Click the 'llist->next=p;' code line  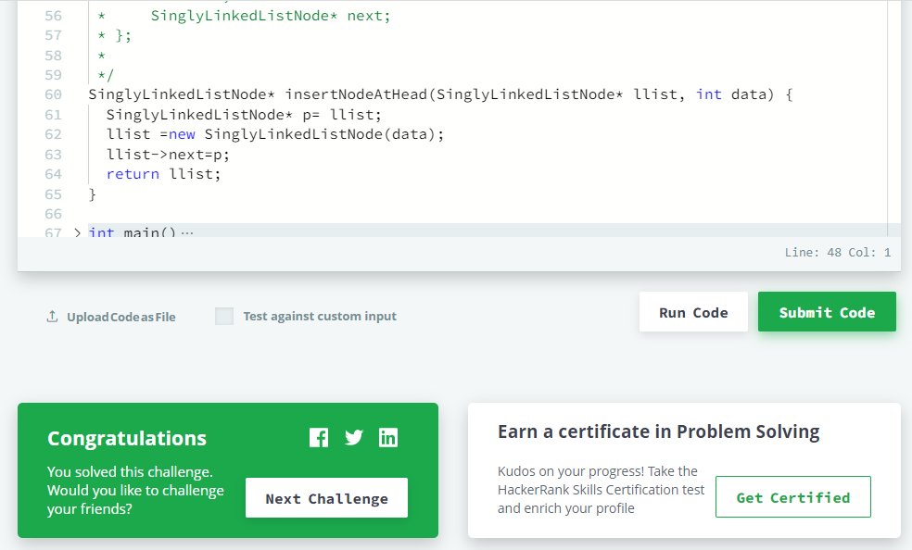coord(168,155)
